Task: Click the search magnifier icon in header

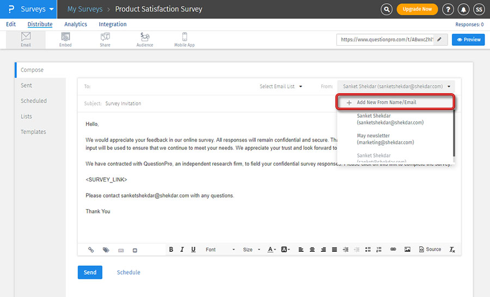Action: (387, 9)
